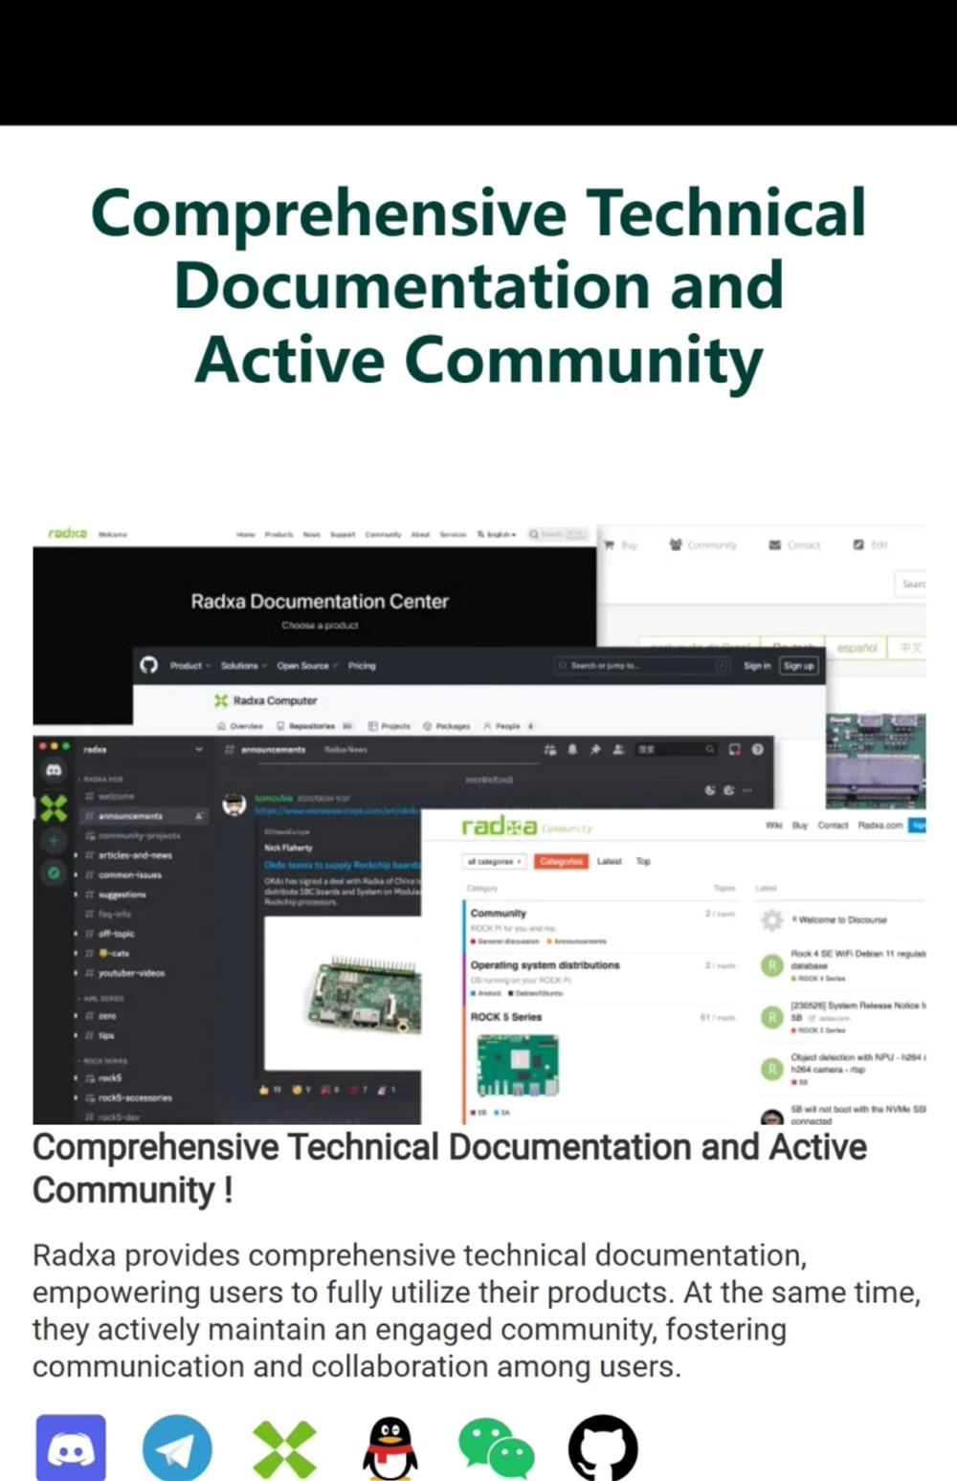Click 'Welcome to Discourse' topic in forum screenshot

point(841,919)
